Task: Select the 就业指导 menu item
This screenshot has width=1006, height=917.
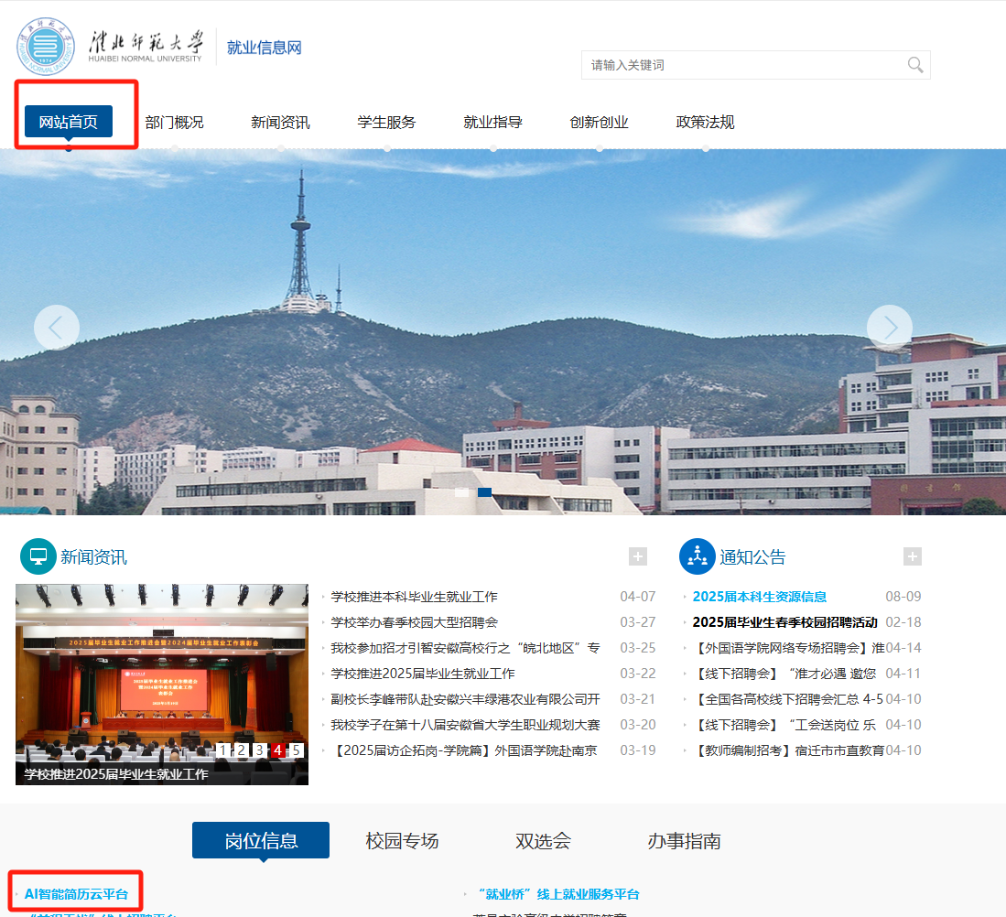Action: click(493, 121)
